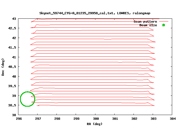The width and height of the screenshot is (178, 134).
Task: Click the x-axis tick label 299
Action: (76, 119)
